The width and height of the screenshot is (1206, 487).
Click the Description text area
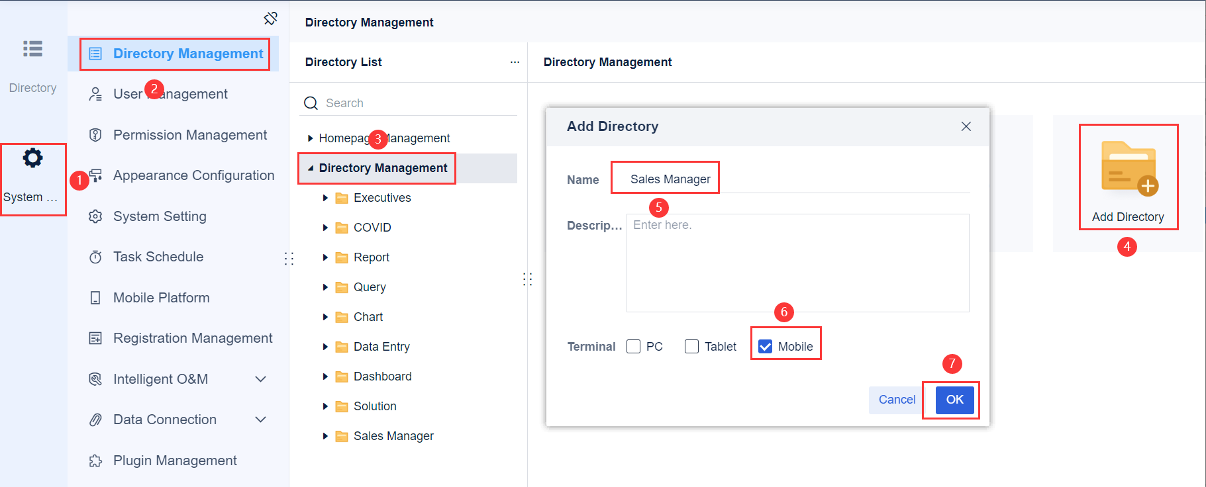[798, 263]
